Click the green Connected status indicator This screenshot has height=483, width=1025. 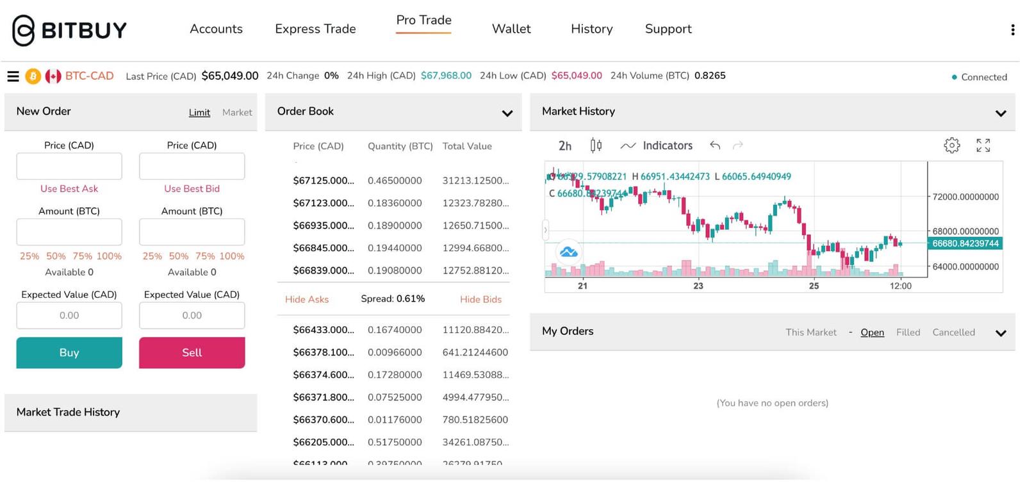click(980, 77)
